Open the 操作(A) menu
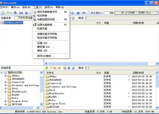The width and height of the screenshot is (159, 114). [15, 7]
